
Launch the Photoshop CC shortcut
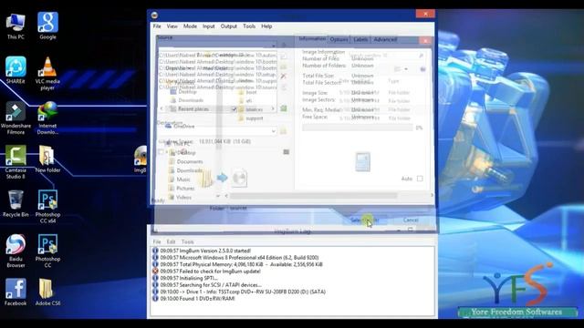[47, 251]
